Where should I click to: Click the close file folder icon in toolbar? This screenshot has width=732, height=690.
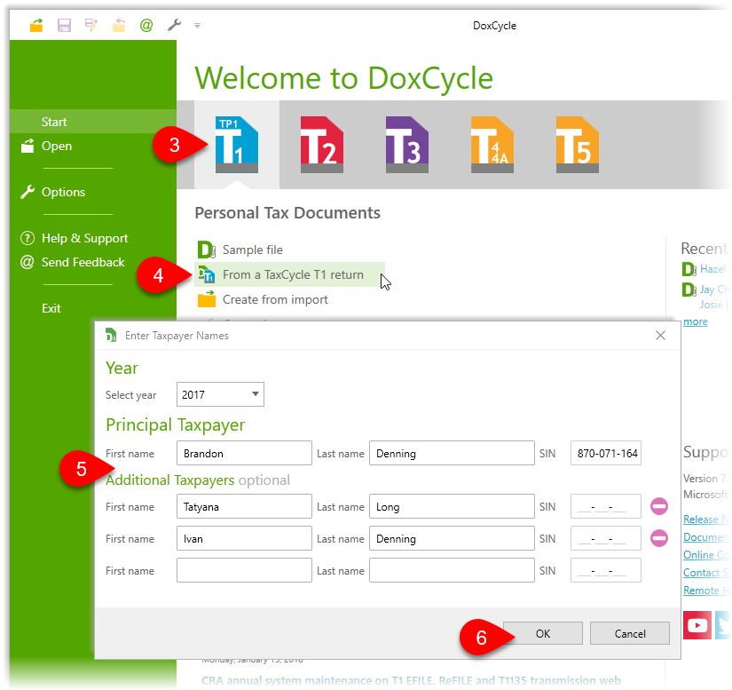click(119, 25)
